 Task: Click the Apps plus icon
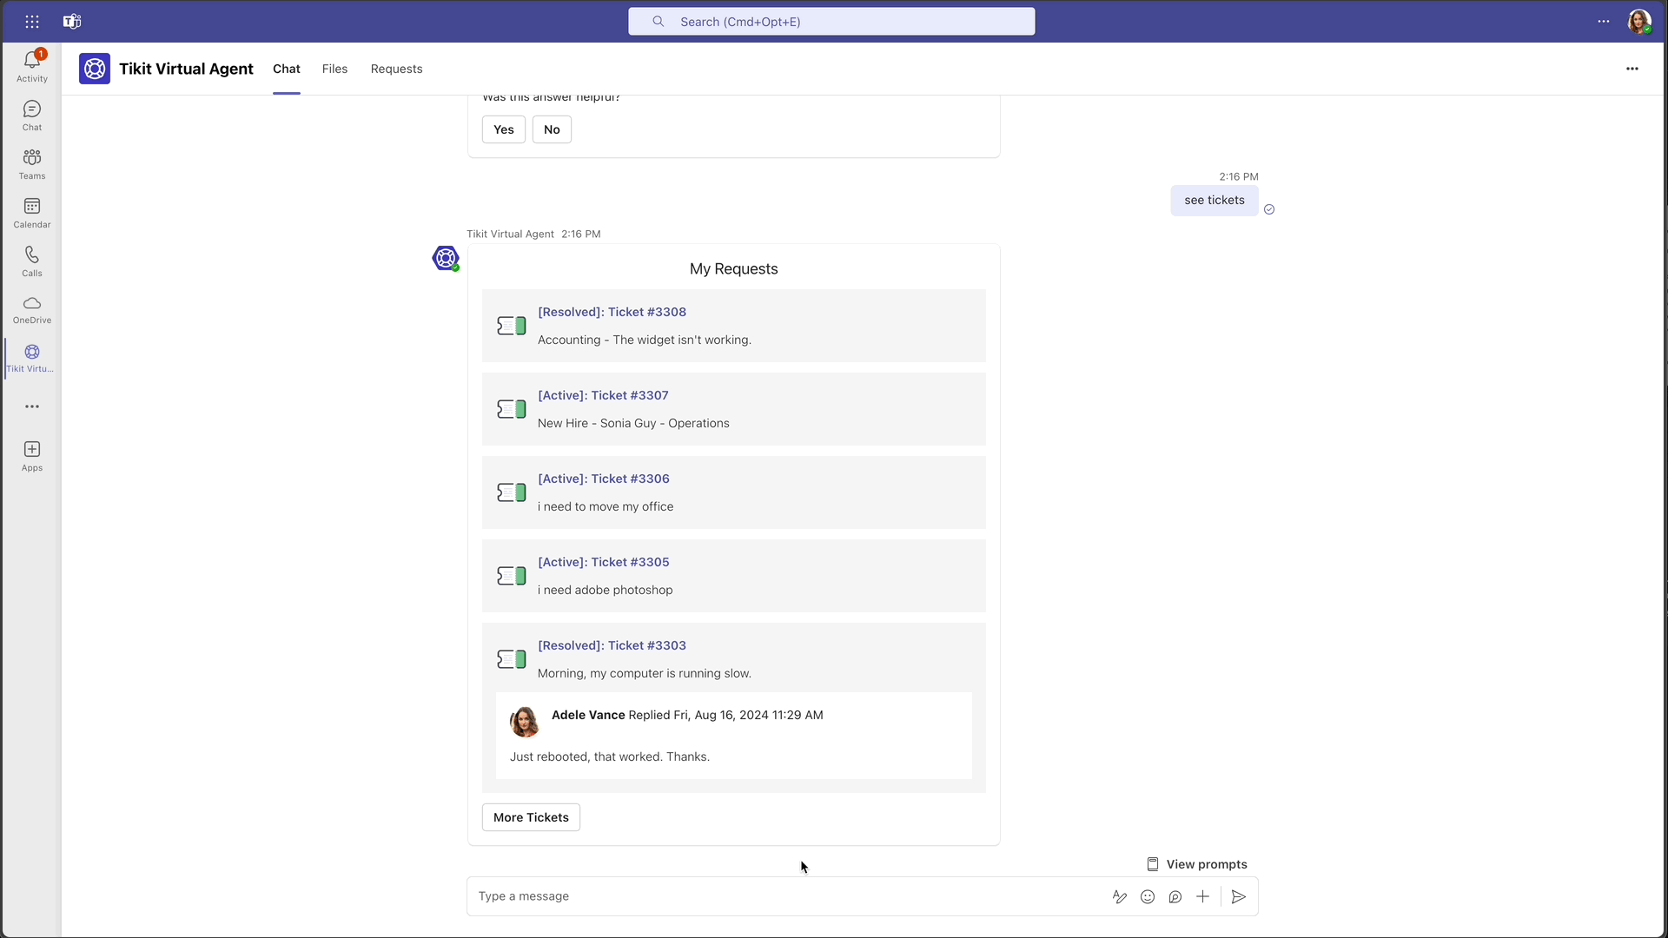click(32, 449)
